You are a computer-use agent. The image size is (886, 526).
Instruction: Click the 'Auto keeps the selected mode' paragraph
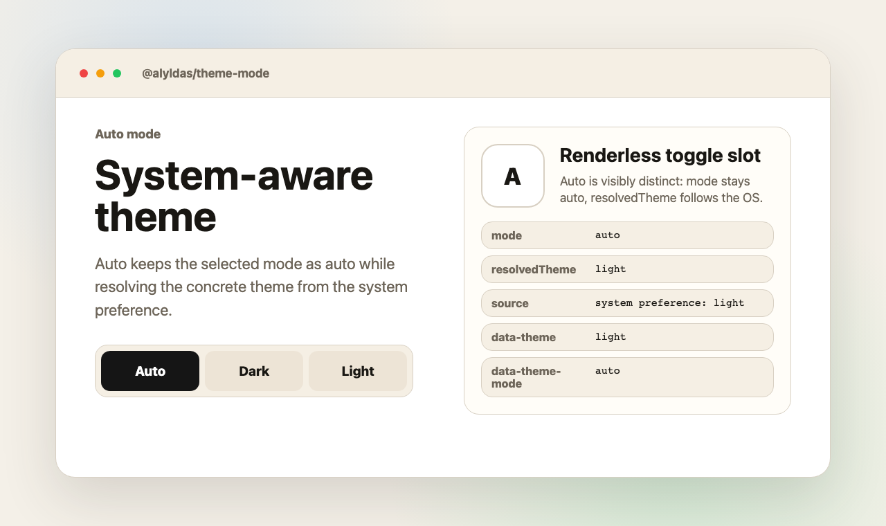coord(251,287)
